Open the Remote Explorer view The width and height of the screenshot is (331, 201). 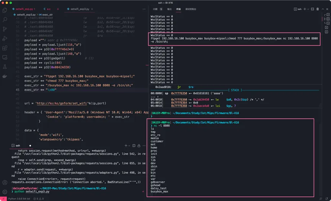point(5,57)
